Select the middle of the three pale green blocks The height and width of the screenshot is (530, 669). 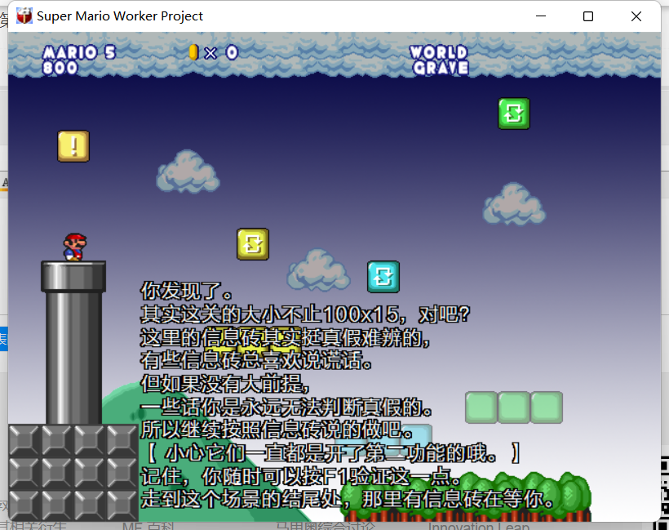[514, 408]
